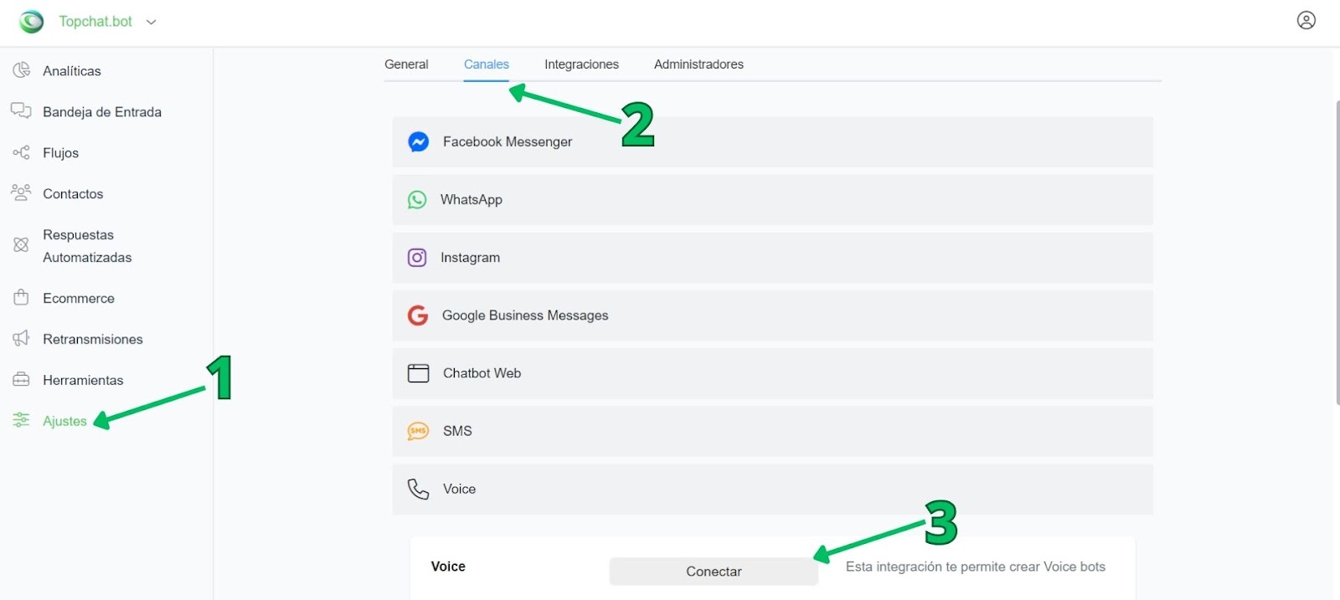Viewport: 1340px width, 600px height.
Task: Click the Ajustes sliders icon
Action: 21,420
